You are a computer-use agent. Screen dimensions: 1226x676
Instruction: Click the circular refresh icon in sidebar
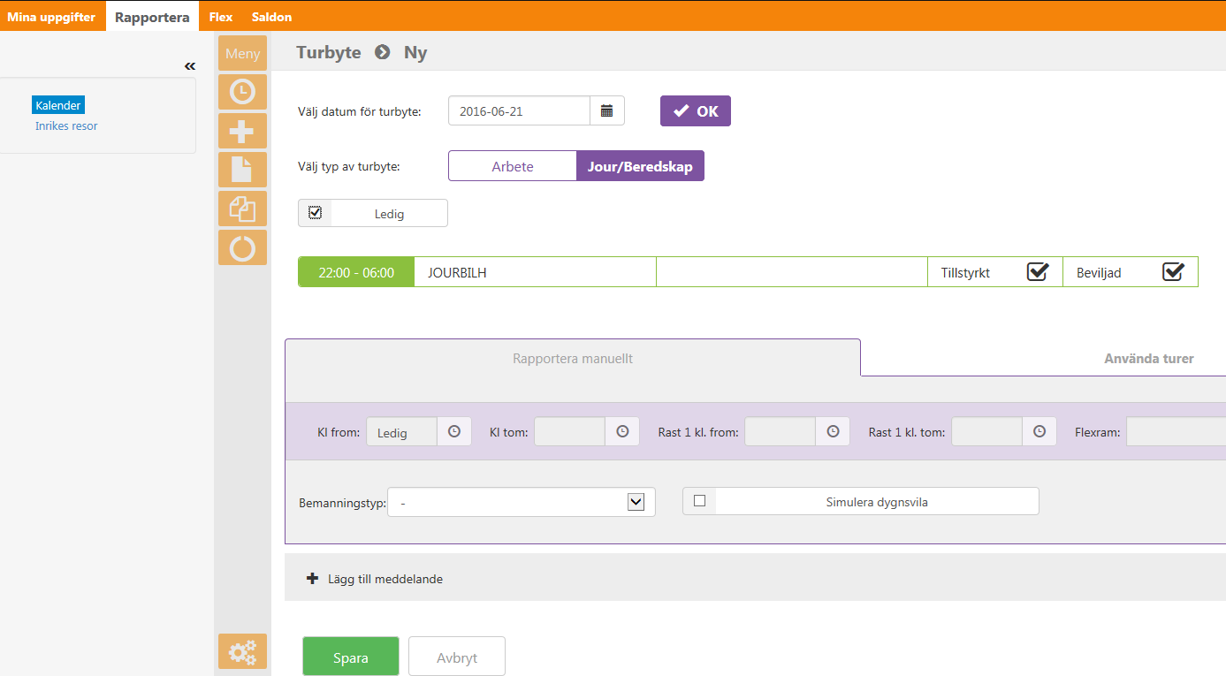coord(242,247)
